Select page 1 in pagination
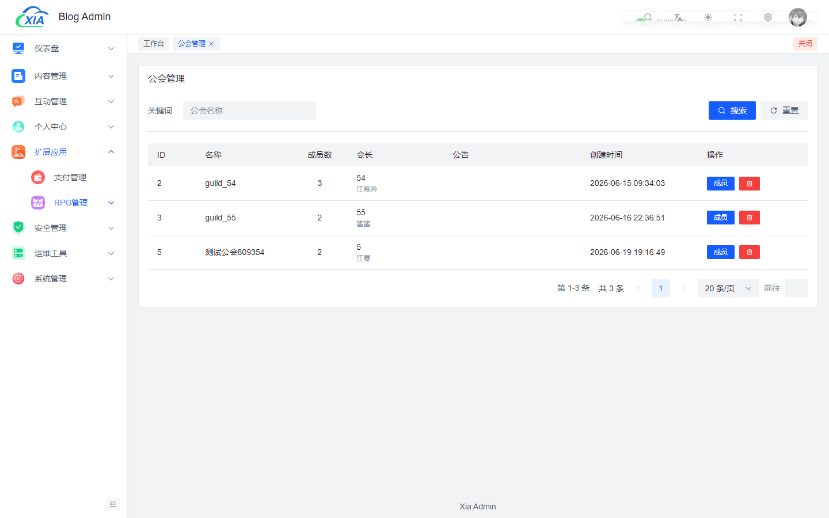 click(661, 288)
